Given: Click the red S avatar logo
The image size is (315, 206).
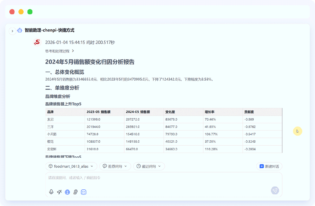Looking at the screenshot, I should coord(37,43).
